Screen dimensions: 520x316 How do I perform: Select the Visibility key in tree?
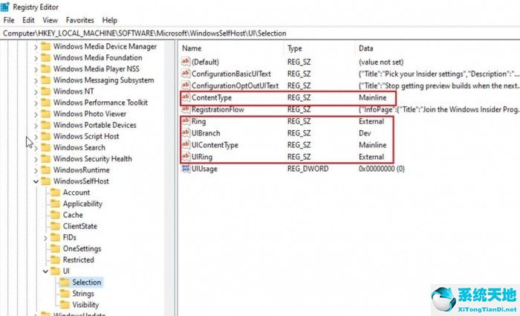pos(85,305)
